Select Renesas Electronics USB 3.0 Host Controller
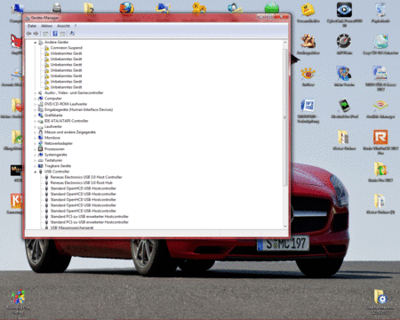The height and width of the screenshot is (320, 400). click(x=86, y=177)
